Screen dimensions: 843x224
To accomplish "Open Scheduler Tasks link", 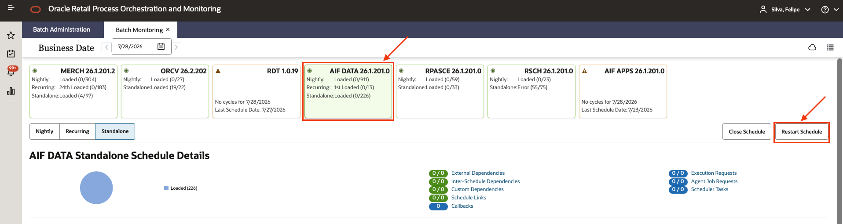I will pyautogui.click(x=710, y=189).
